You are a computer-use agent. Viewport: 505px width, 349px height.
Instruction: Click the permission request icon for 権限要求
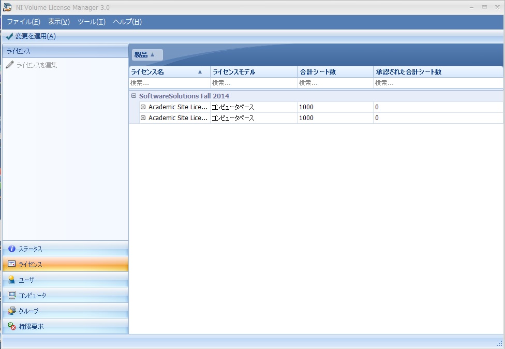tap(12, 326)
